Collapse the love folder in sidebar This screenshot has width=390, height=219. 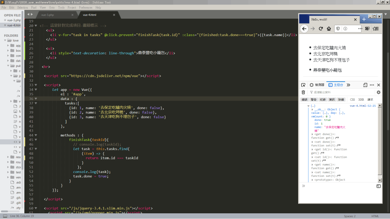(5, 40)
